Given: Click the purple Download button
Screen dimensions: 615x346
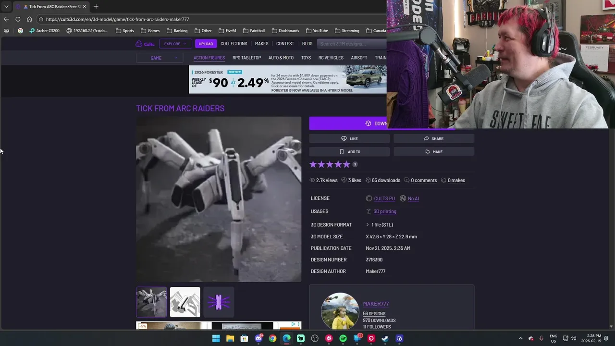Looking at the screenshot, I should [x=348, y=124].
